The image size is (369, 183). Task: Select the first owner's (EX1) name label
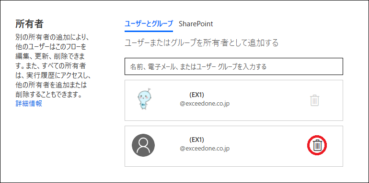(x=196, y=95)
